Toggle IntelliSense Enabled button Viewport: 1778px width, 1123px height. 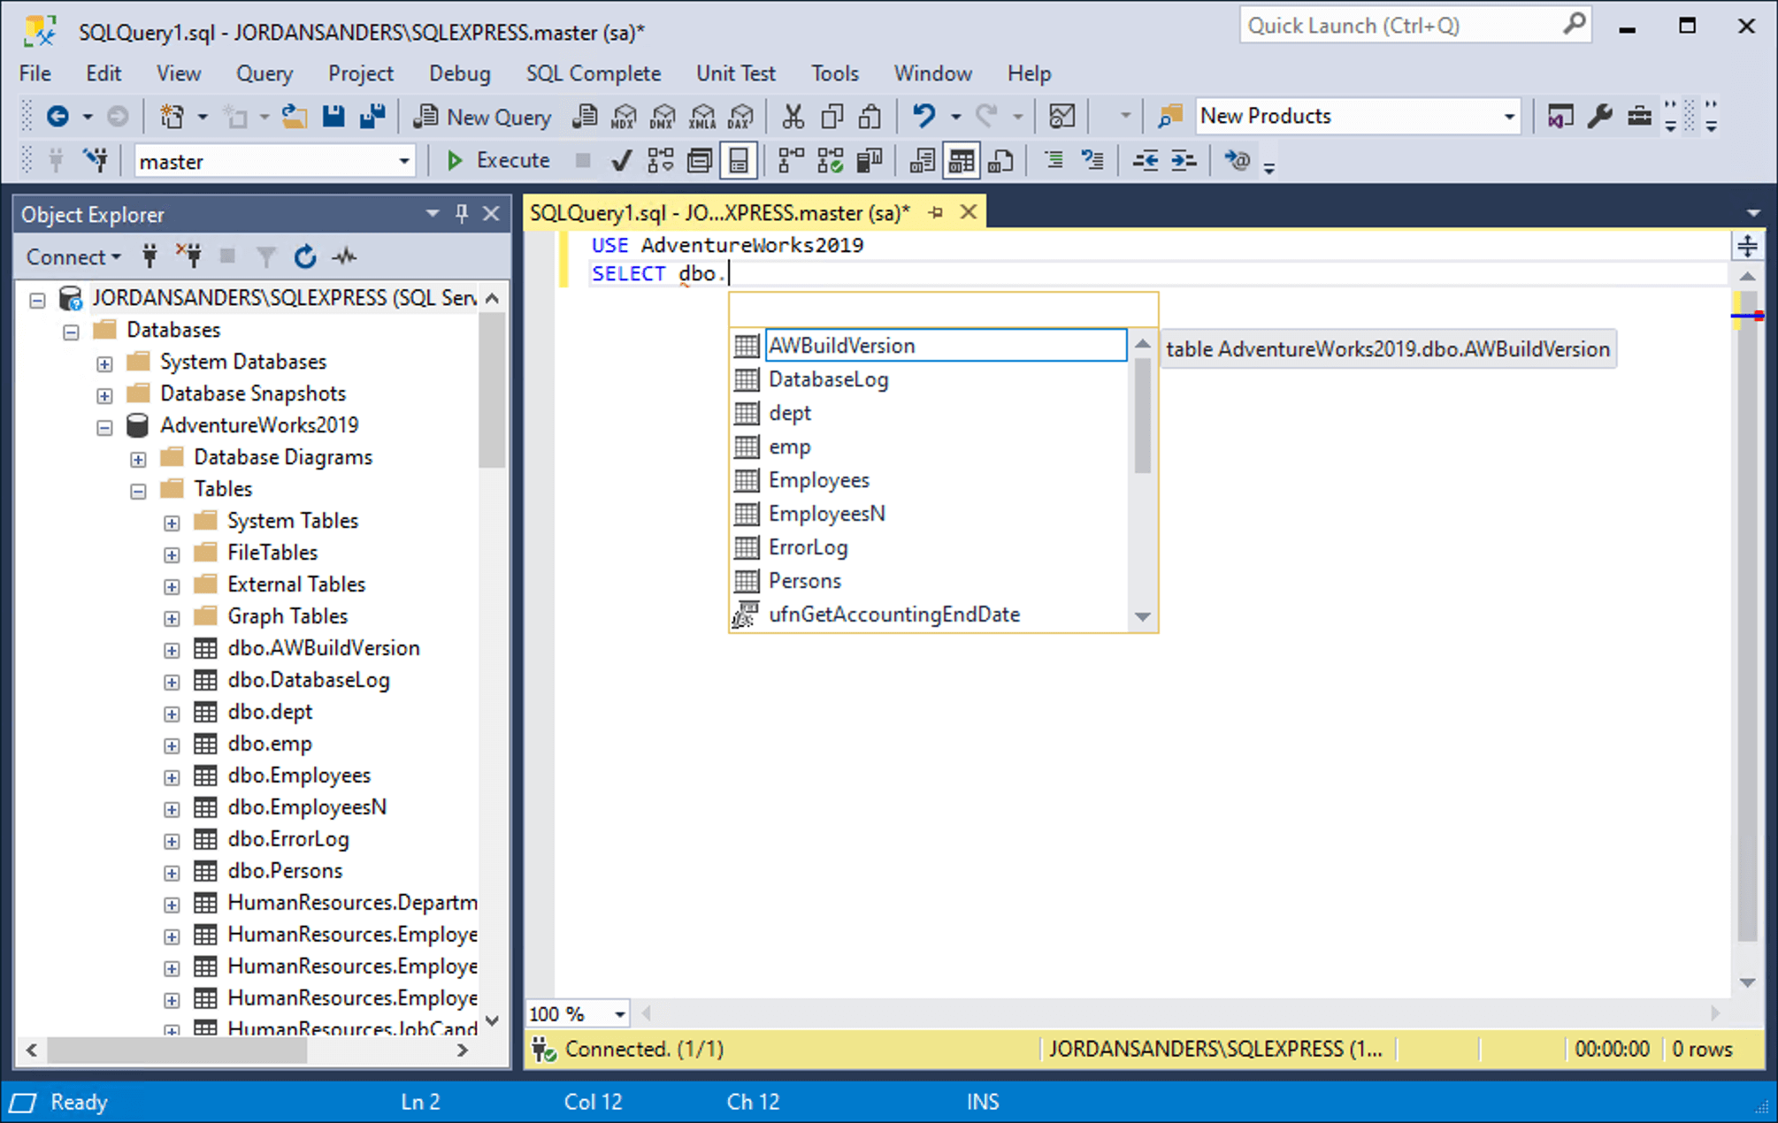pos(739,161)
